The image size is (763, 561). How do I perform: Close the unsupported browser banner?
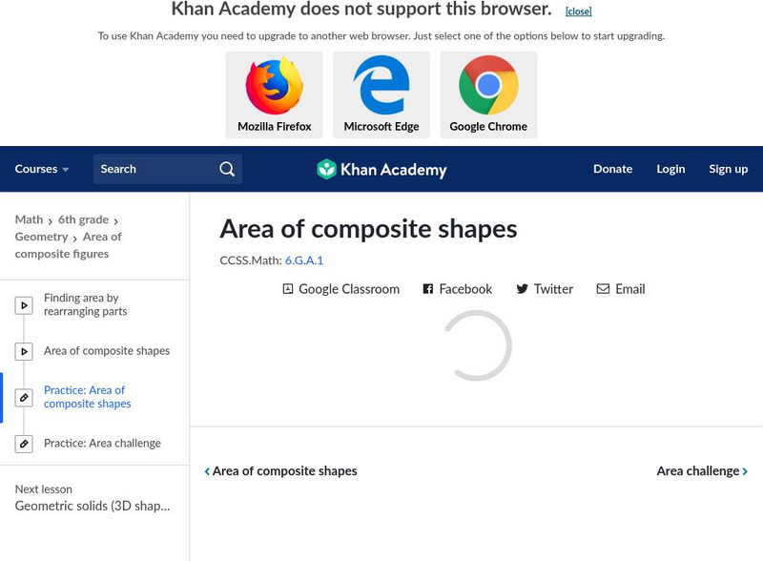pos(578,11)
